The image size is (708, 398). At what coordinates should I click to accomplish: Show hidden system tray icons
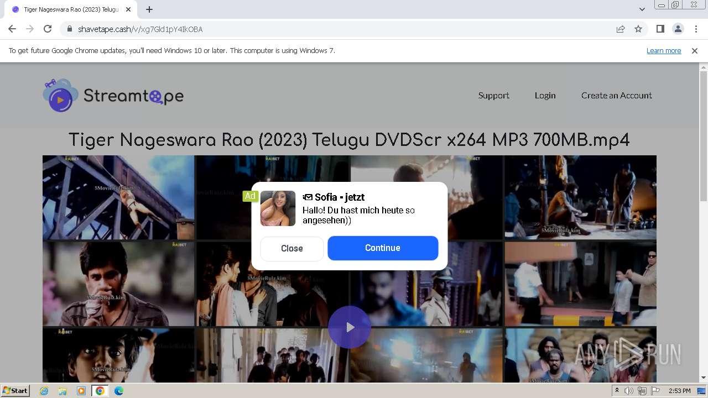(617, 391)
